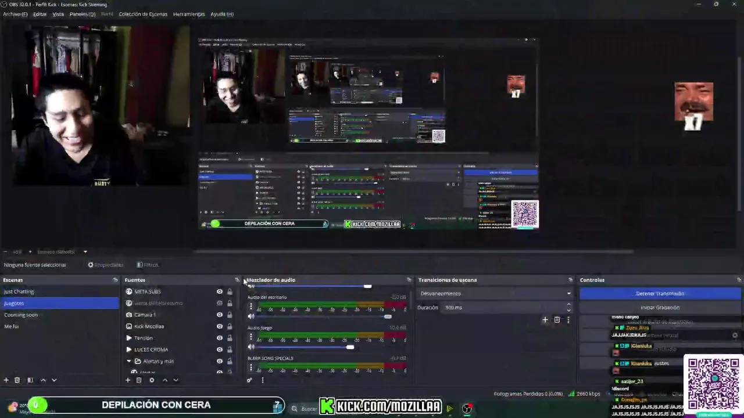Move the scene down in Escenas list

click(54, 380)
